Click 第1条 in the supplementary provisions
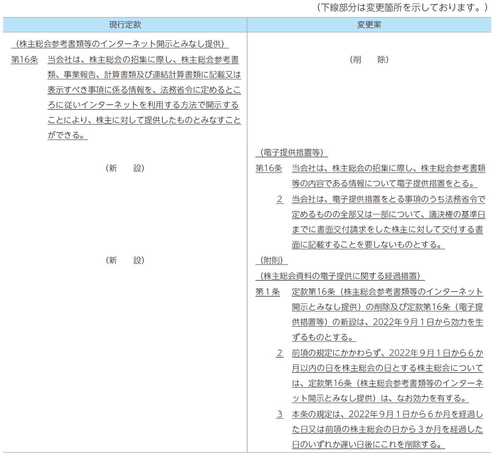Image resolution: width=493 pixels, height=453 pixels. (267, 292)
